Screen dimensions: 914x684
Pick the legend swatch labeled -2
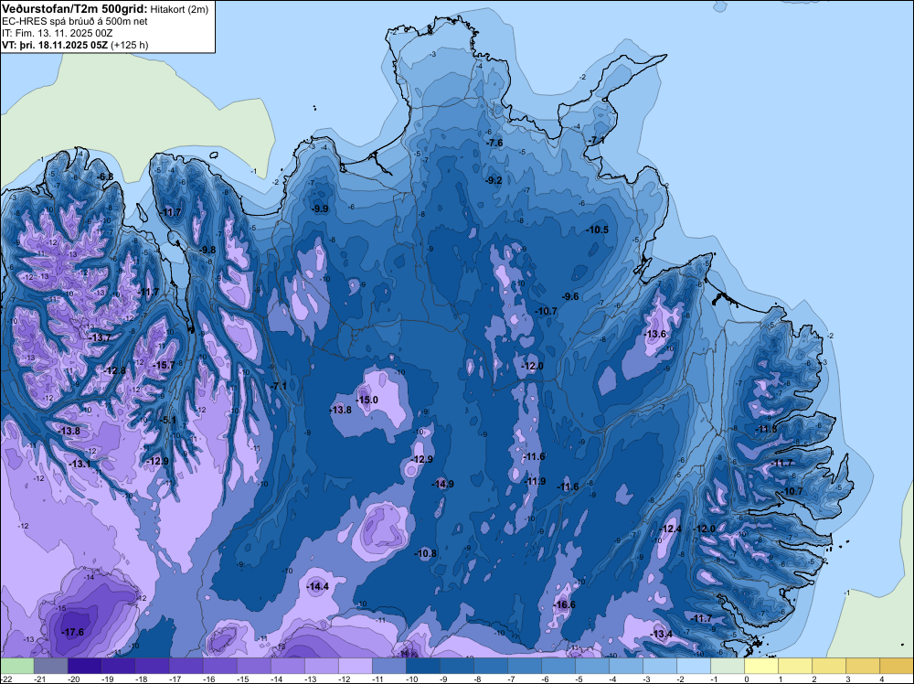pyautogui.click(x=693, y=666)
